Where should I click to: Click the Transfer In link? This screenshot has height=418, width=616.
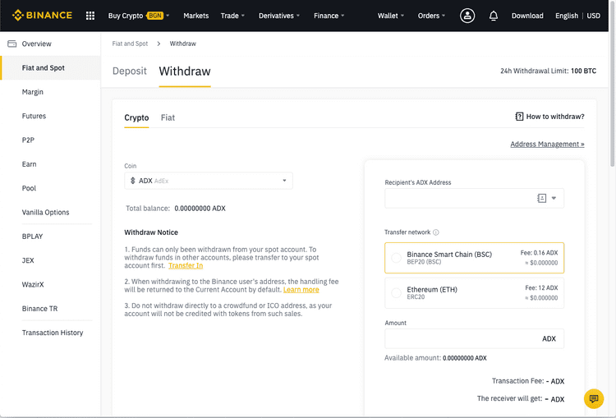coord(186,265)
